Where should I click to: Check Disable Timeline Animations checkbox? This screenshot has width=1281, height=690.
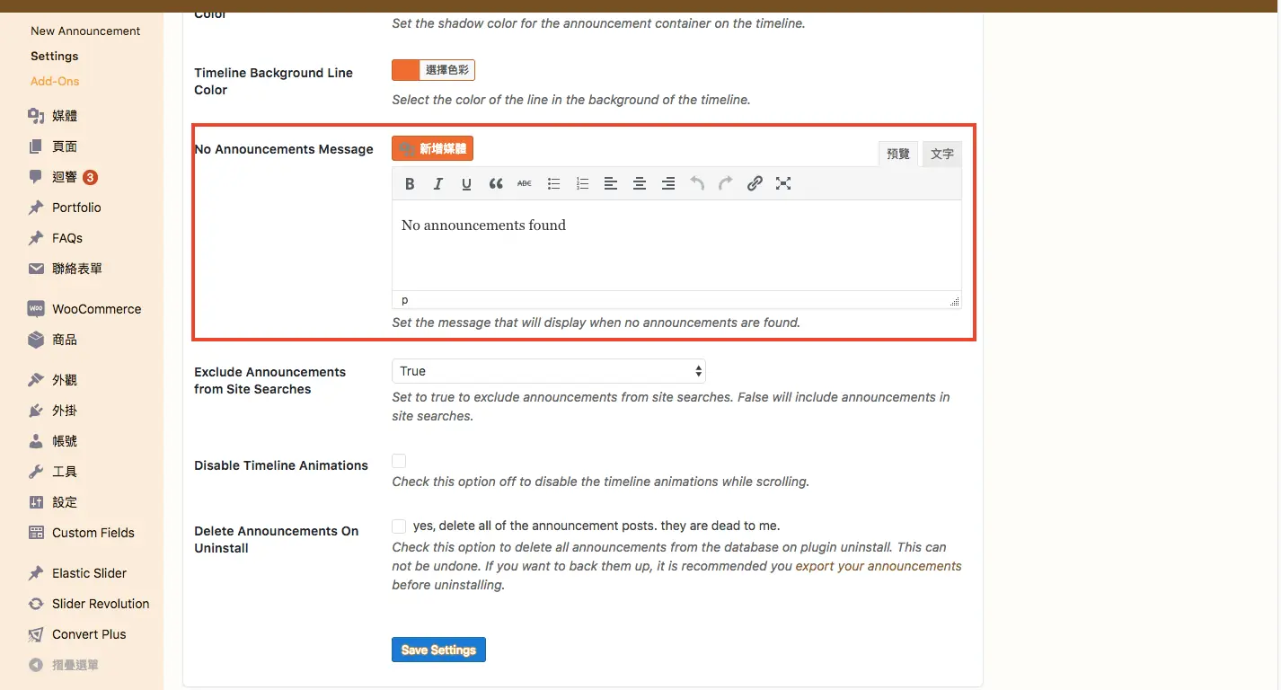tap(399, 461)
